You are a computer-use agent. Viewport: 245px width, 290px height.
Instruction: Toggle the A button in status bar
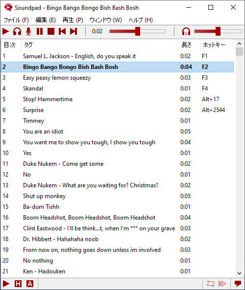(x=30, y=284)
